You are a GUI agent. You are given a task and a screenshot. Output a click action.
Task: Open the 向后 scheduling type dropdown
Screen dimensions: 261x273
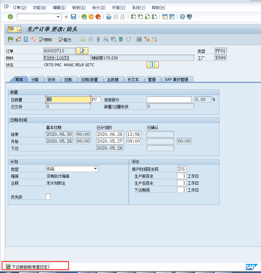coord(95,169)
